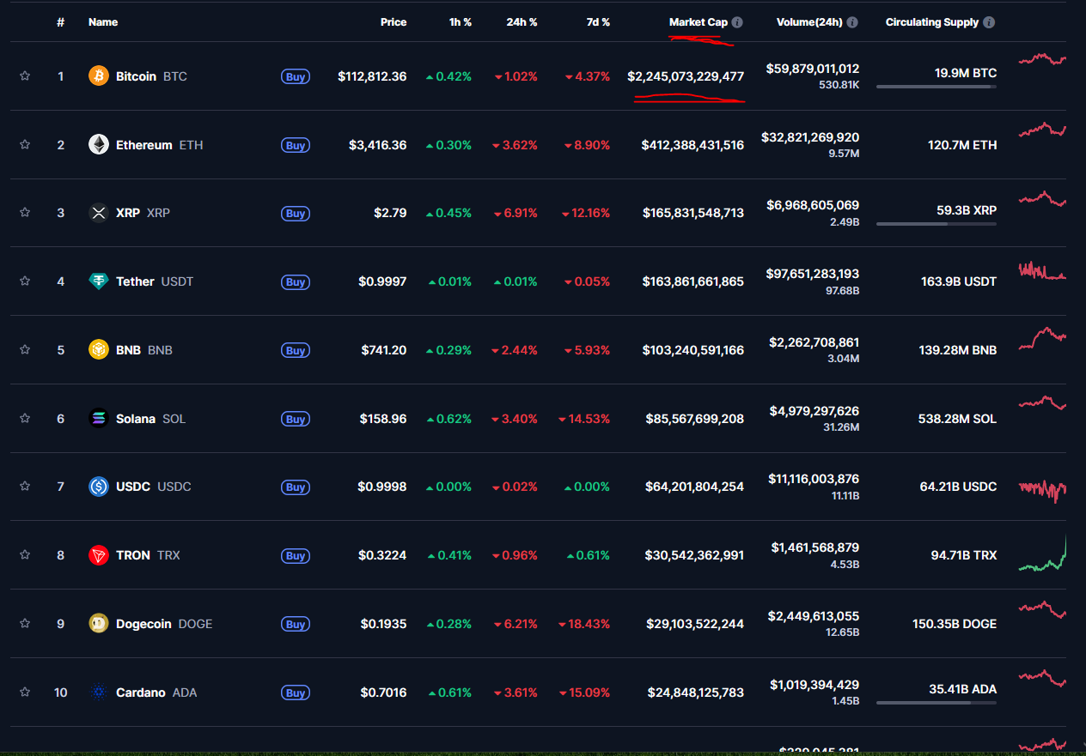Open TRON's green 7-day sparkline chart
Image resolution: width=1086 pixels, height=756 pixels.
click(1042, 554)
